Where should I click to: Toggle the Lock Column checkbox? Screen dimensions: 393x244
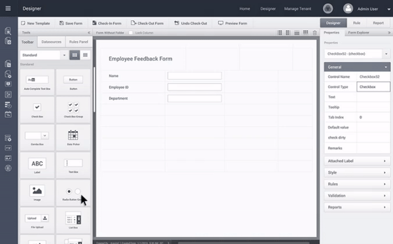pyautogui.click(x=130, y=33)
